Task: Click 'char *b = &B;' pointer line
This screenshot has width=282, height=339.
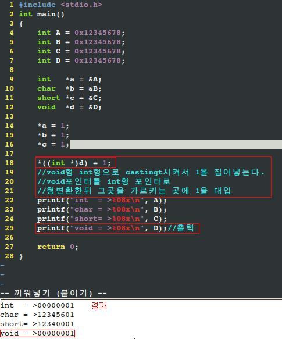Action: point(69,88)
